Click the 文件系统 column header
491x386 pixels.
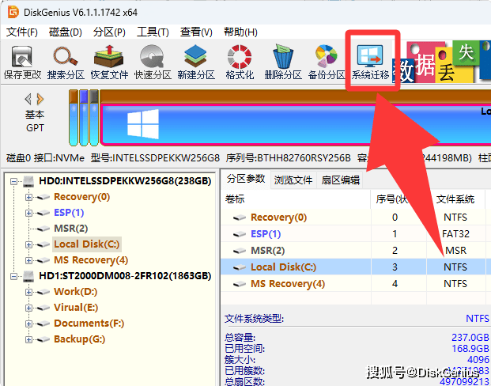(455, 199)
